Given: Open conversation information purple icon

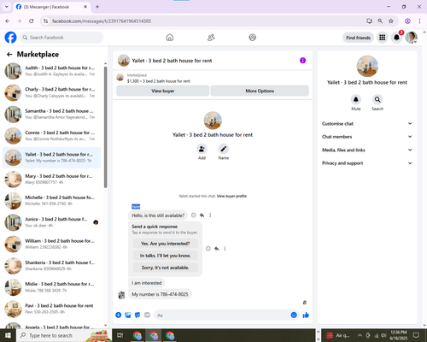Looking at the screenshot, I should 302,61.
